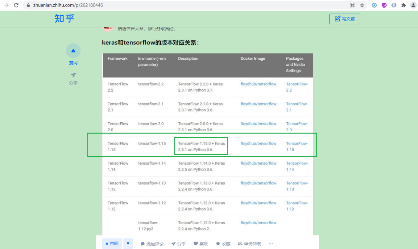
Task: Click the Env name column header
Action: pos(152,61)
